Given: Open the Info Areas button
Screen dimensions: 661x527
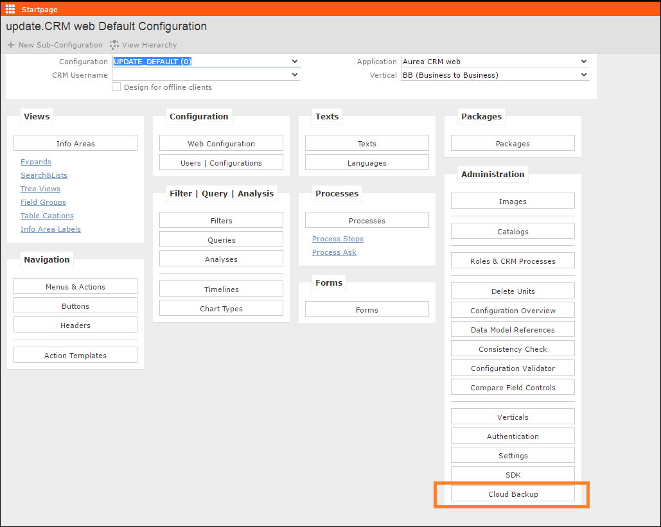Looking at the screenshot, I should (x=75, y=143).
